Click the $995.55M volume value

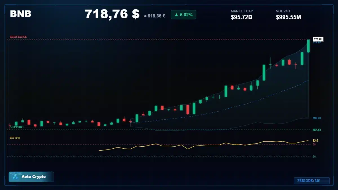288,17
